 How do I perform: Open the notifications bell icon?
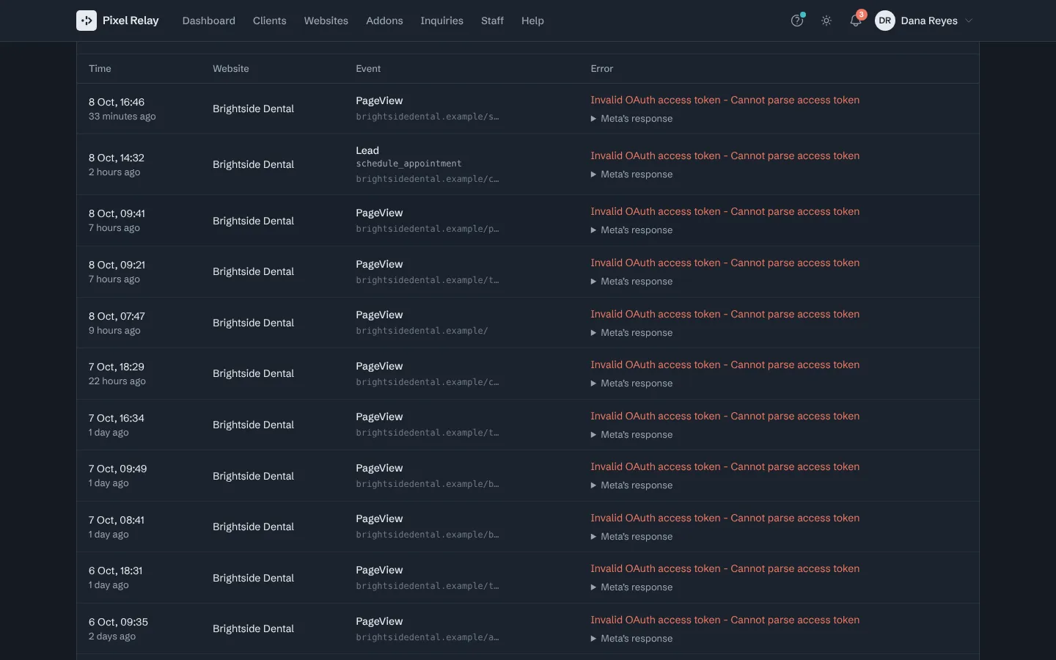coord(855,21)
